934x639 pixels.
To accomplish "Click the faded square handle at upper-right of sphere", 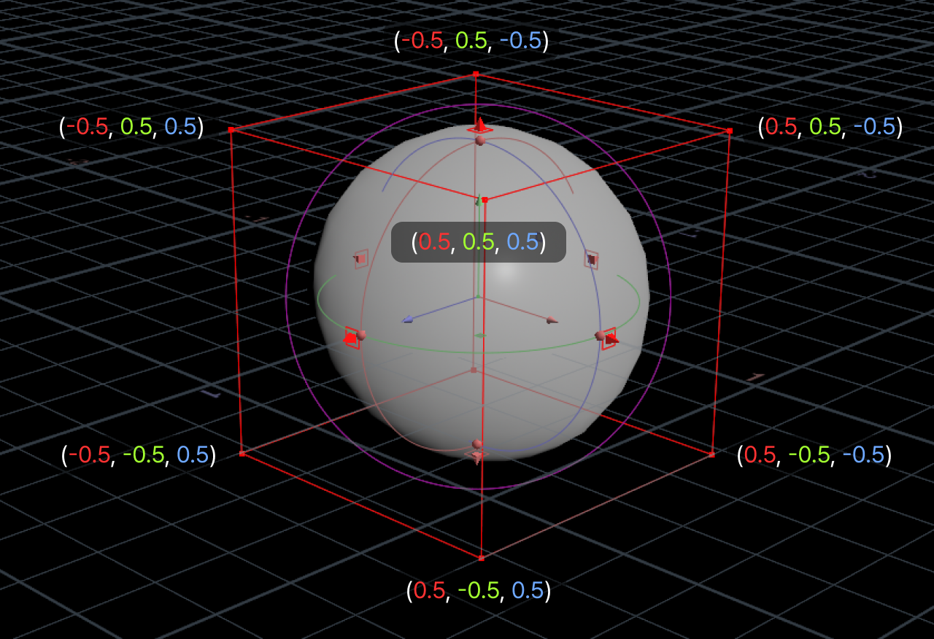I will (x=592, y=259).
